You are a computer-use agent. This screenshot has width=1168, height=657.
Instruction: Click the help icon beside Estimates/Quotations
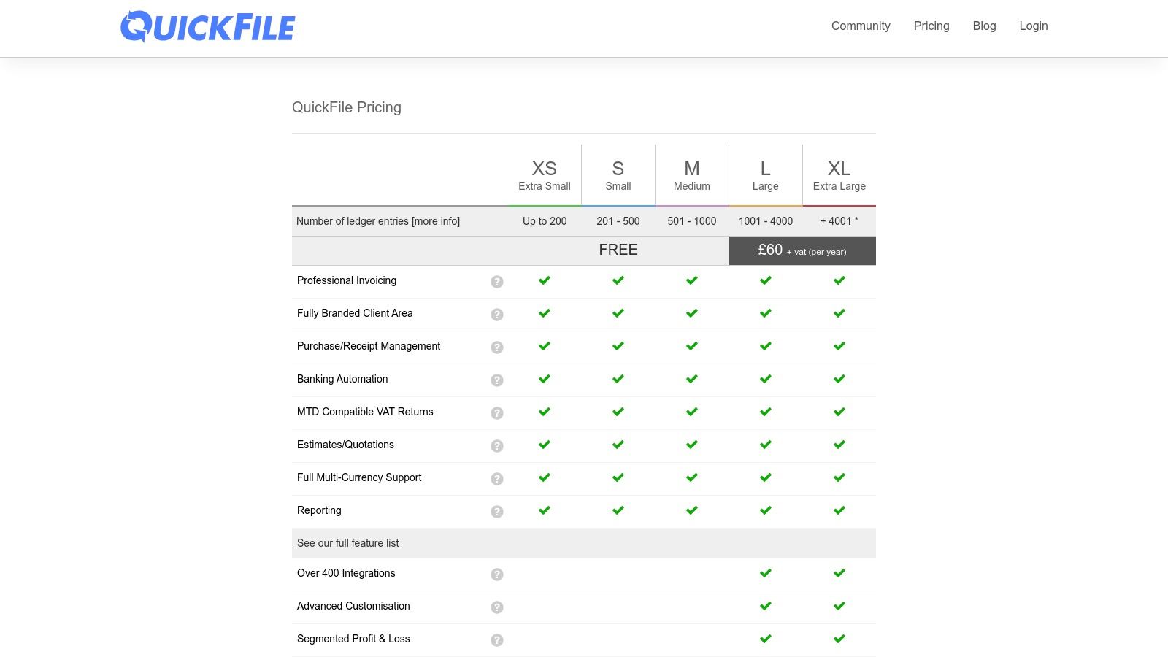(497, 445)
